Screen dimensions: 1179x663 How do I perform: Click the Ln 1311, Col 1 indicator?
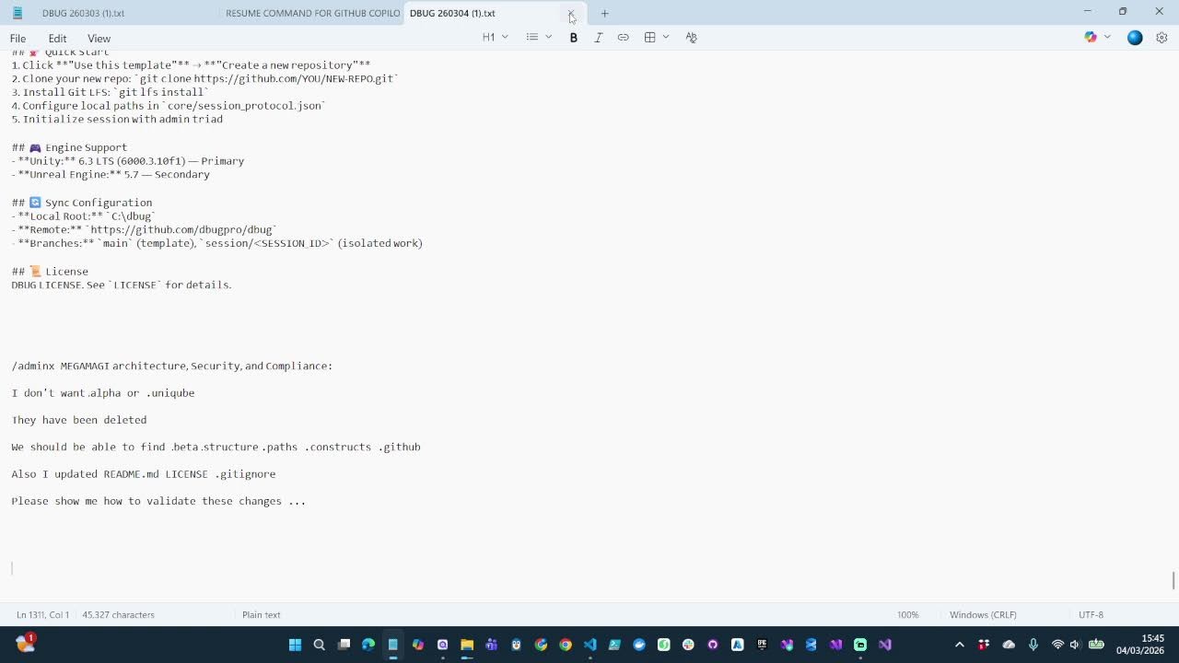(42, 615)
